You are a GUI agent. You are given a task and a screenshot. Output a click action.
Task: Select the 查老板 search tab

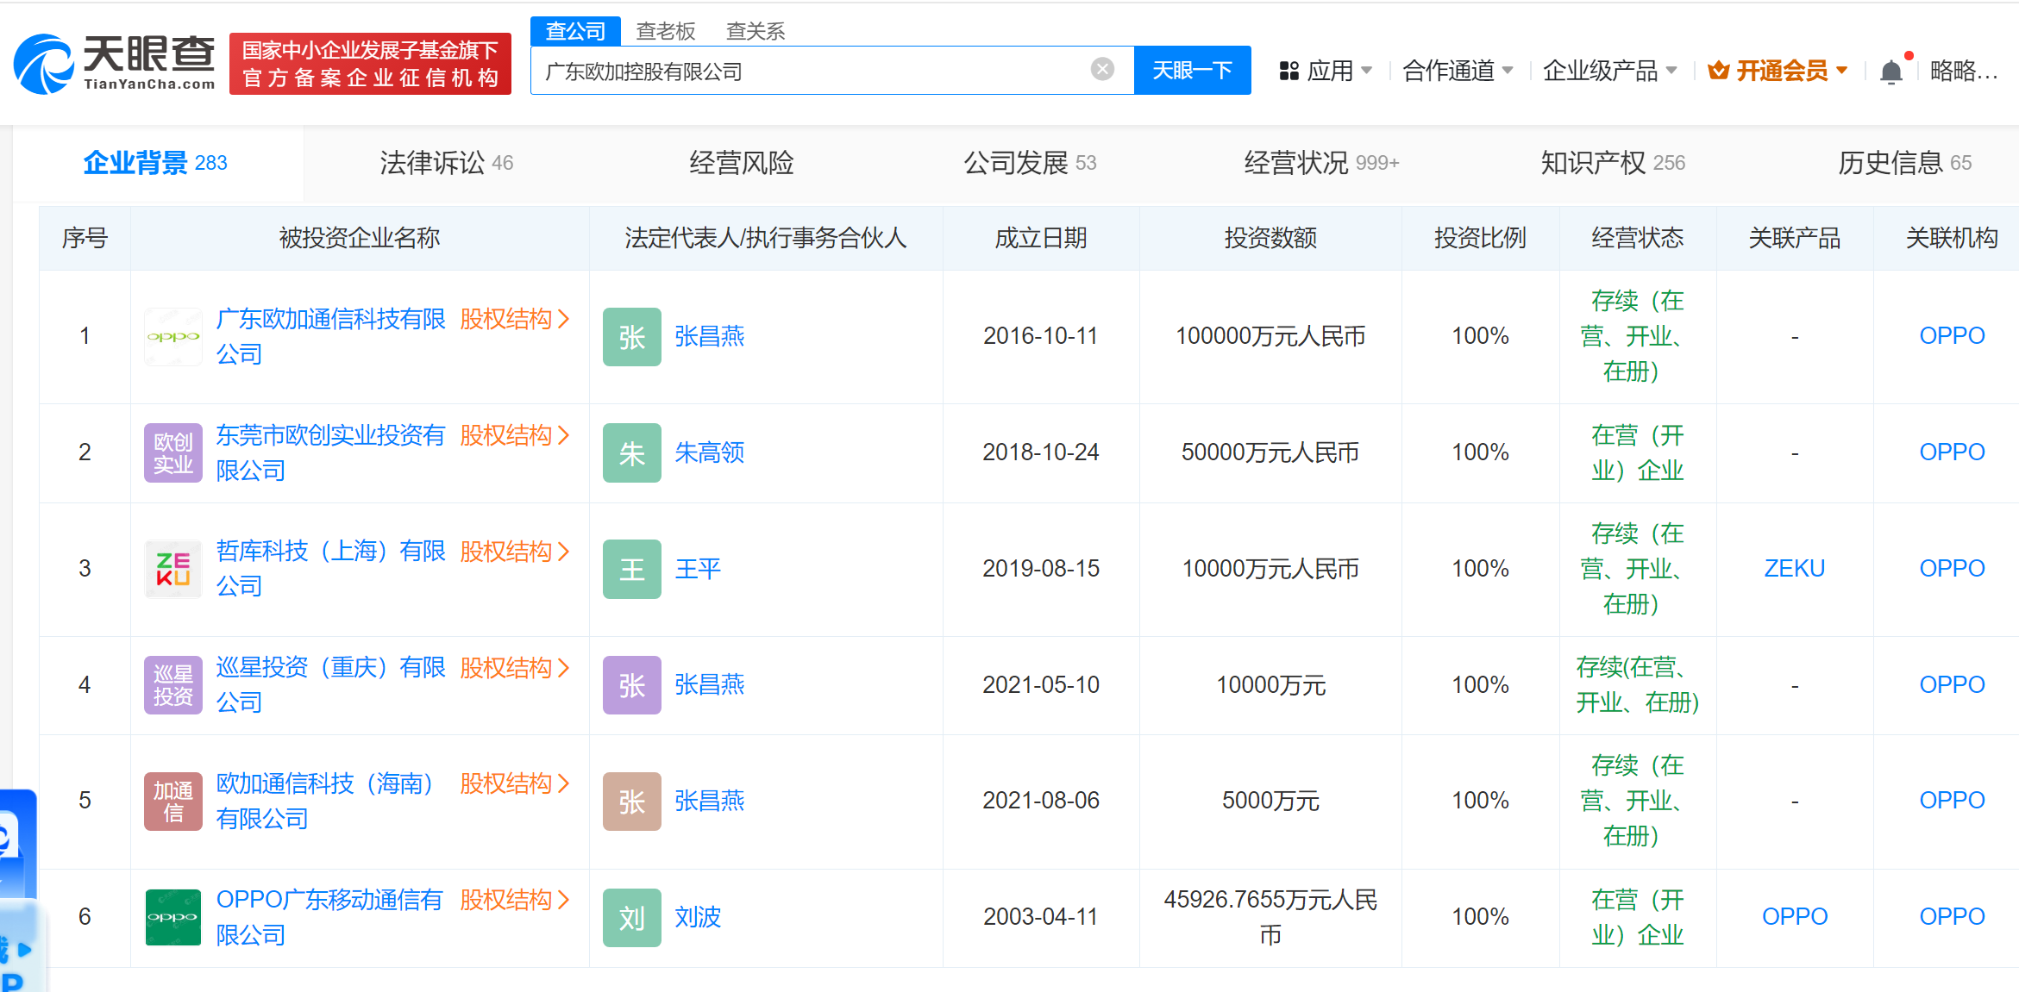click(x=666, y=31)
